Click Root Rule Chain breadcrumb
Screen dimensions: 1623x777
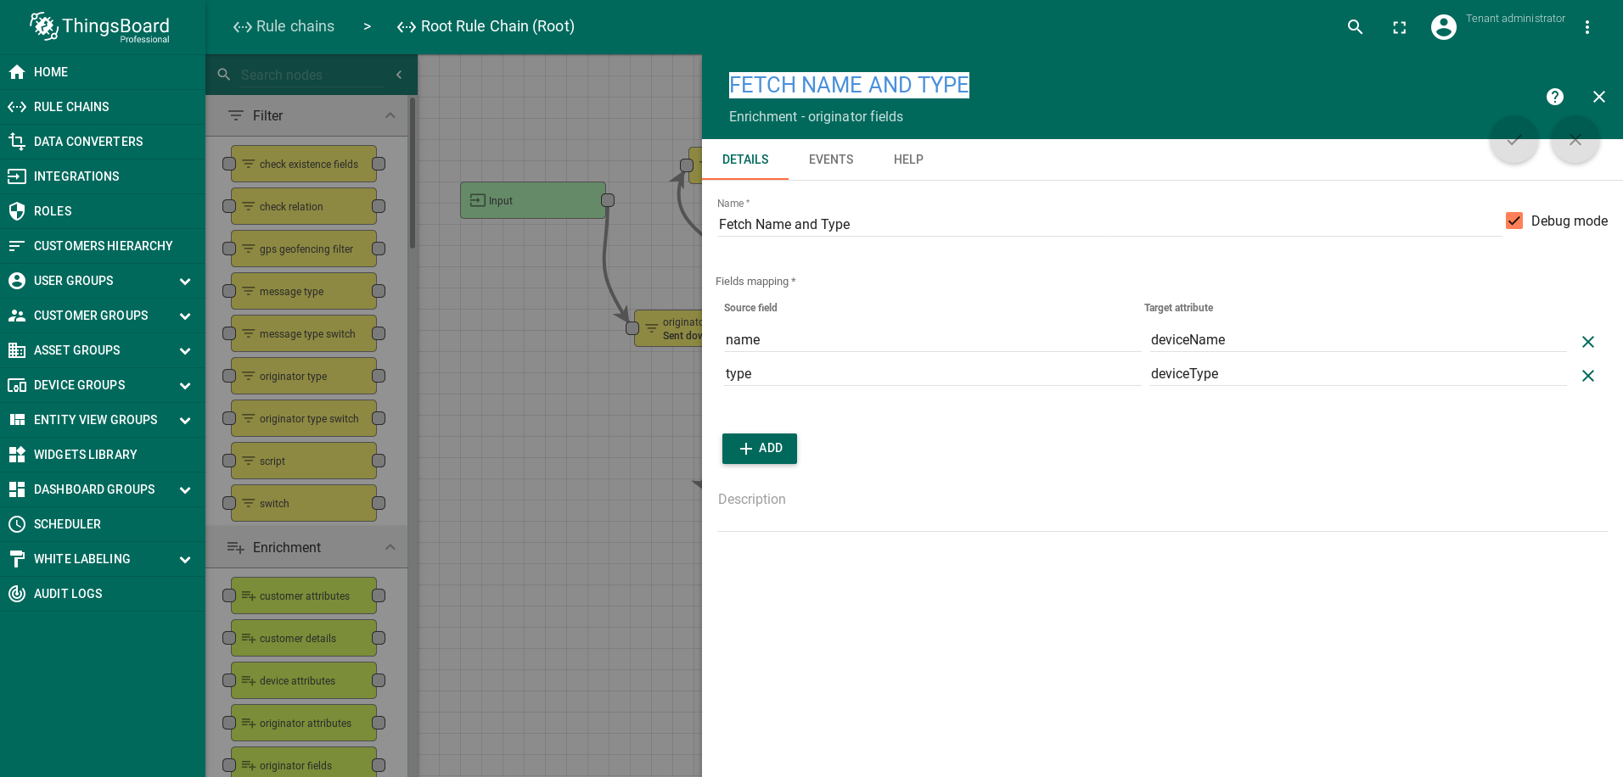pyautogui.click(x=486, y=26)
